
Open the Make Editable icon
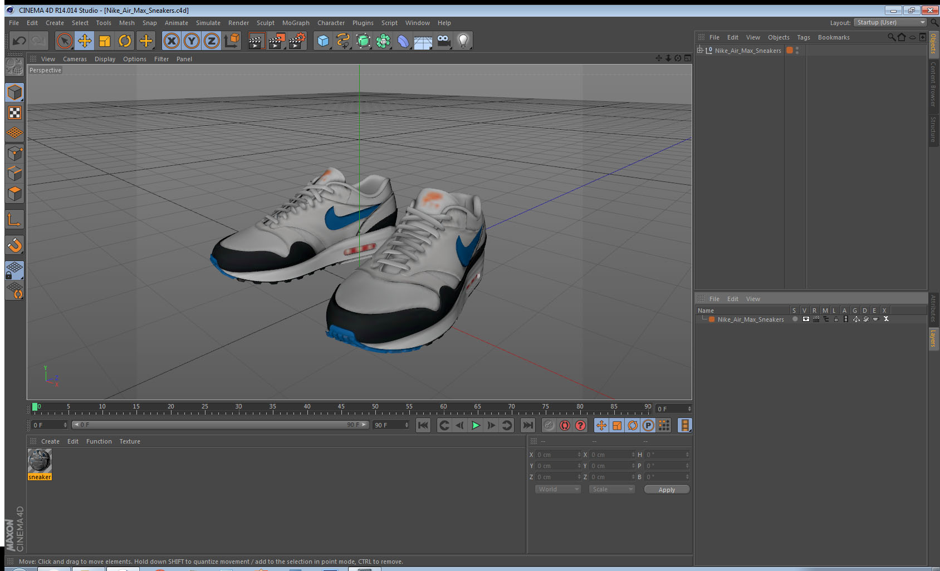point(14,67)
